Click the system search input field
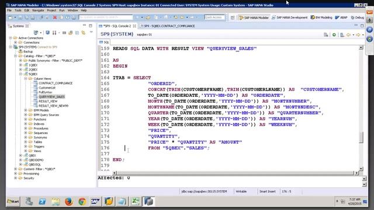Screen dimensions: 374x210 (106, 17)
